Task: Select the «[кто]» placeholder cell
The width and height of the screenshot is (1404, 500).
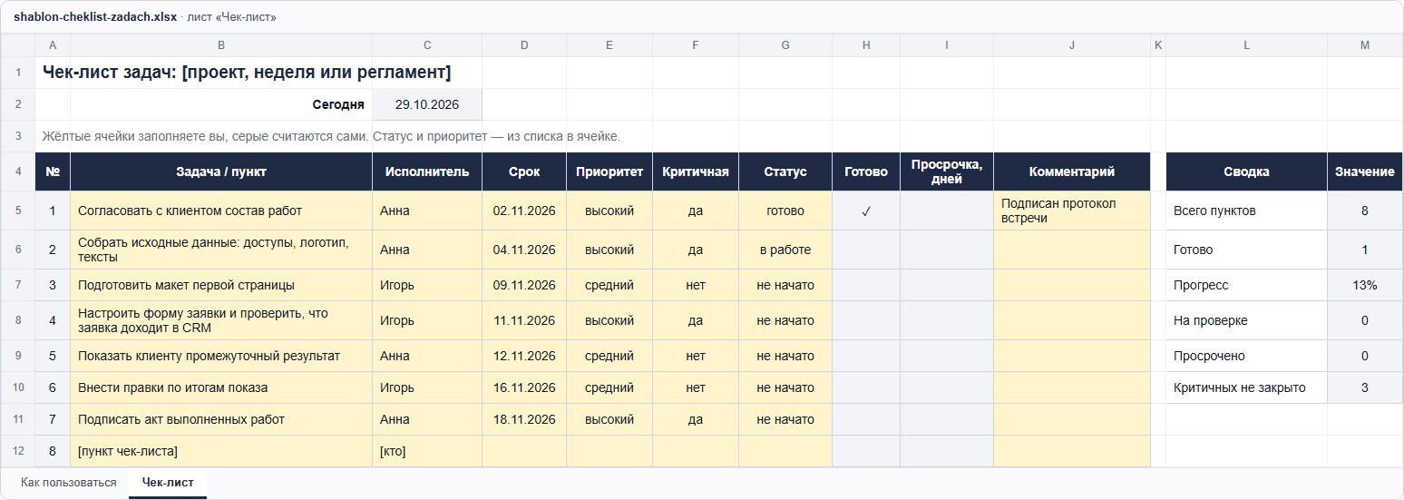Action: click(x=427, y=451)
